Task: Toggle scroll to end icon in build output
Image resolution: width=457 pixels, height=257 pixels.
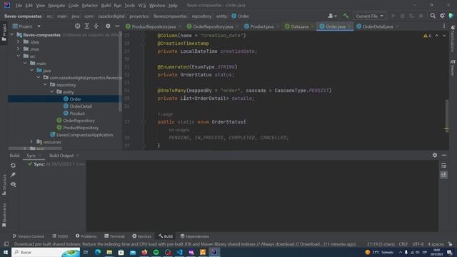Action: coord(443,174)
